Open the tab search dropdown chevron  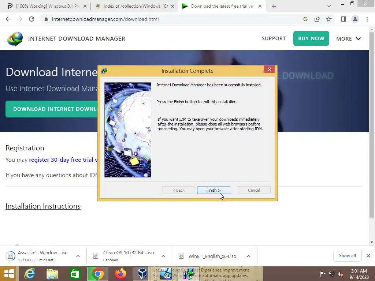(329, 6)
